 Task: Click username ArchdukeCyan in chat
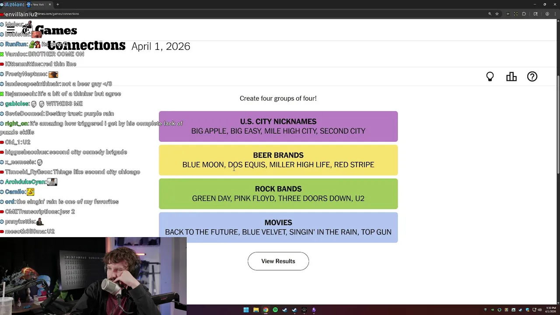tap(25, 182)
